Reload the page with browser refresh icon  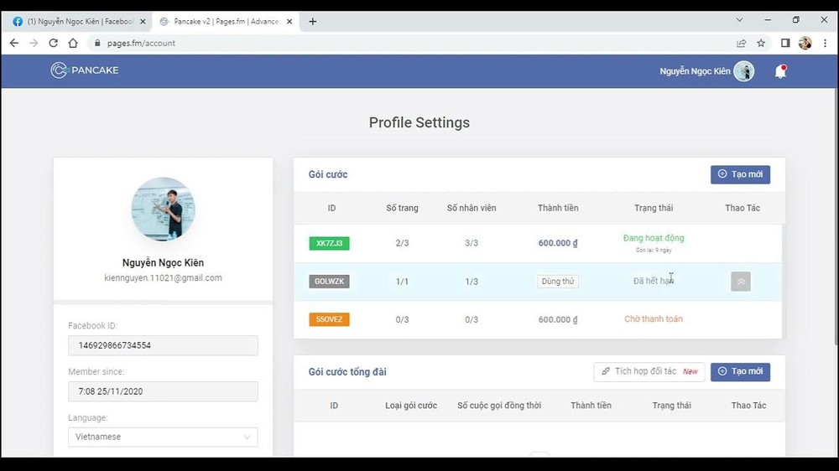53,43
